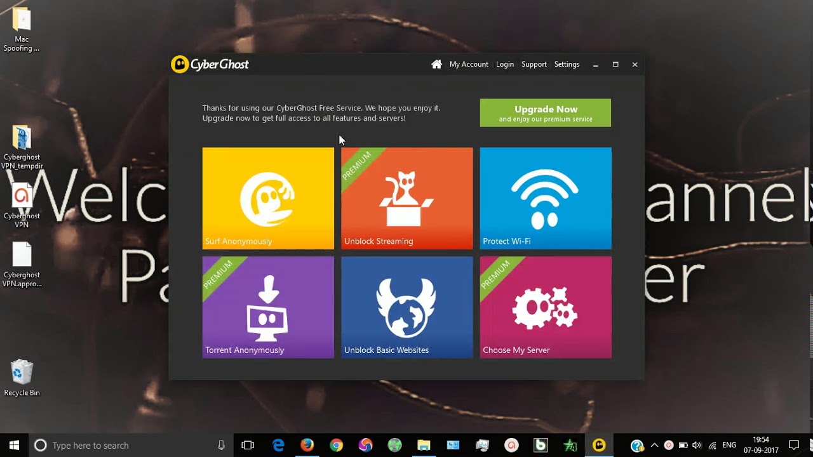813x457 pixels.
Task: Open My Account menu item
Action: 469,64
